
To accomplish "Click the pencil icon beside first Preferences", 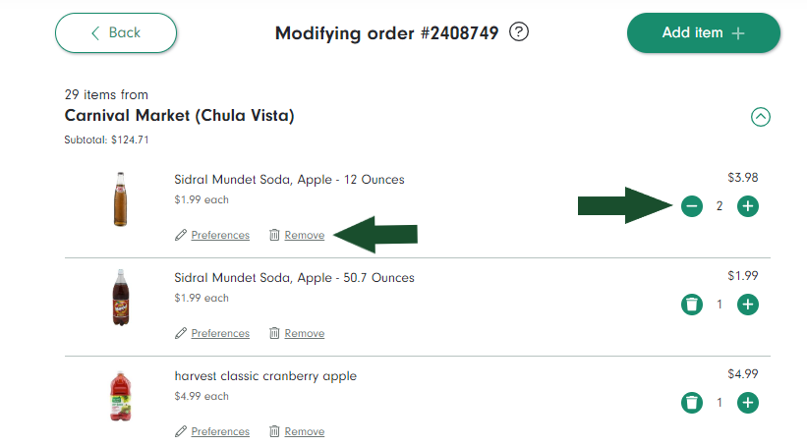I will pos(181,235).
